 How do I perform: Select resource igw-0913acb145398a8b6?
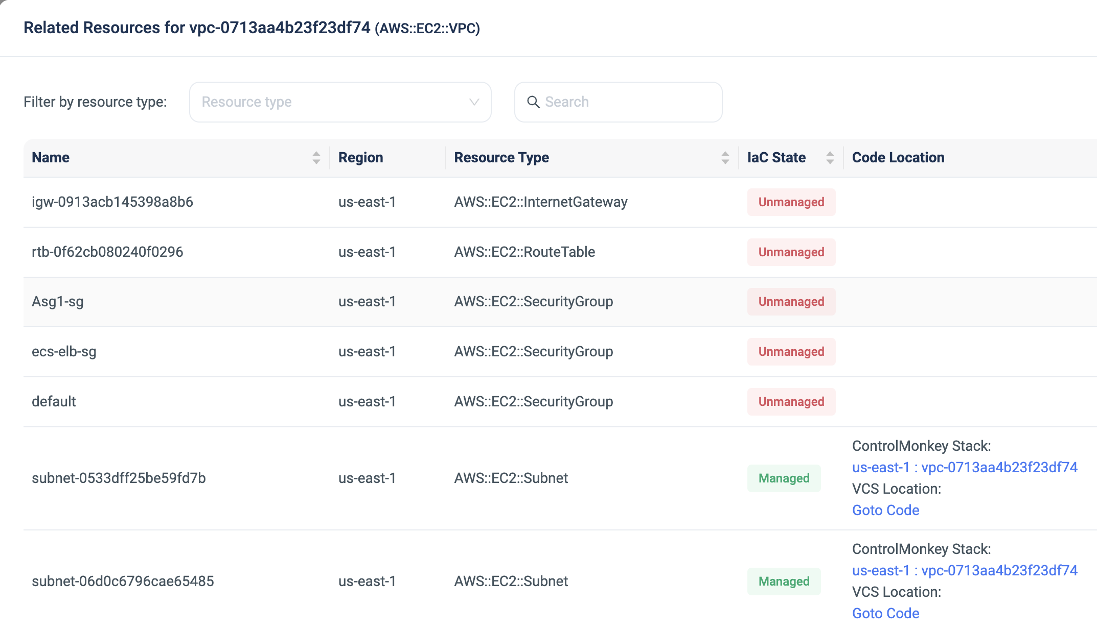tap(112, 202)
